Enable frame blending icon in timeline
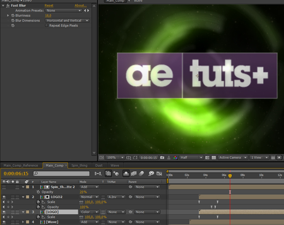284x225 pixels. 133,173
